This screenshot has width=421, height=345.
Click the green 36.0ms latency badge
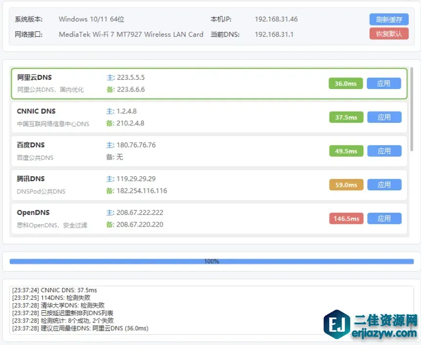[x=346, y=83]
